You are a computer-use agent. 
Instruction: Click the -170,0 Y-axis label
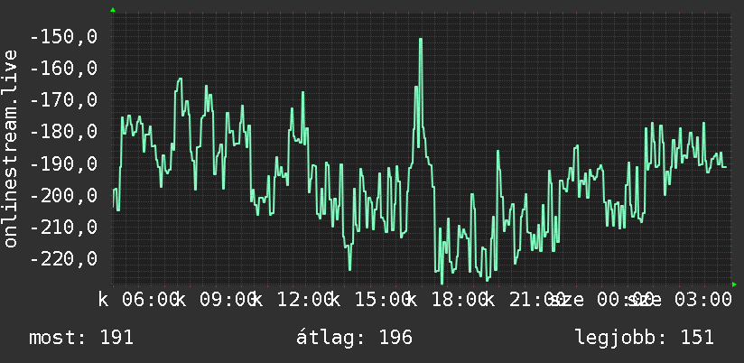click(x=64, y=100)
